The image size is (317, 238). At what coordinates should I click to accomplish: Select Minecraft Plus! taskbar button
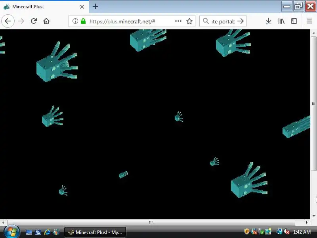[x=95, y=232]
